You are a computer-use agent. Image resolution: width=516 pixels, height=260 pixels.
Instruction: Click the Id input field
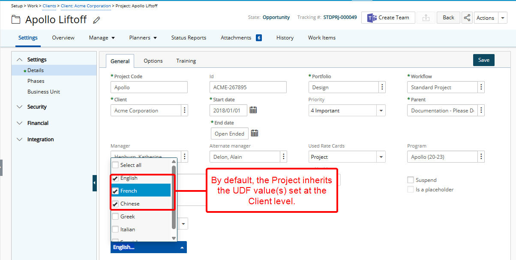(x=248, y=87)
